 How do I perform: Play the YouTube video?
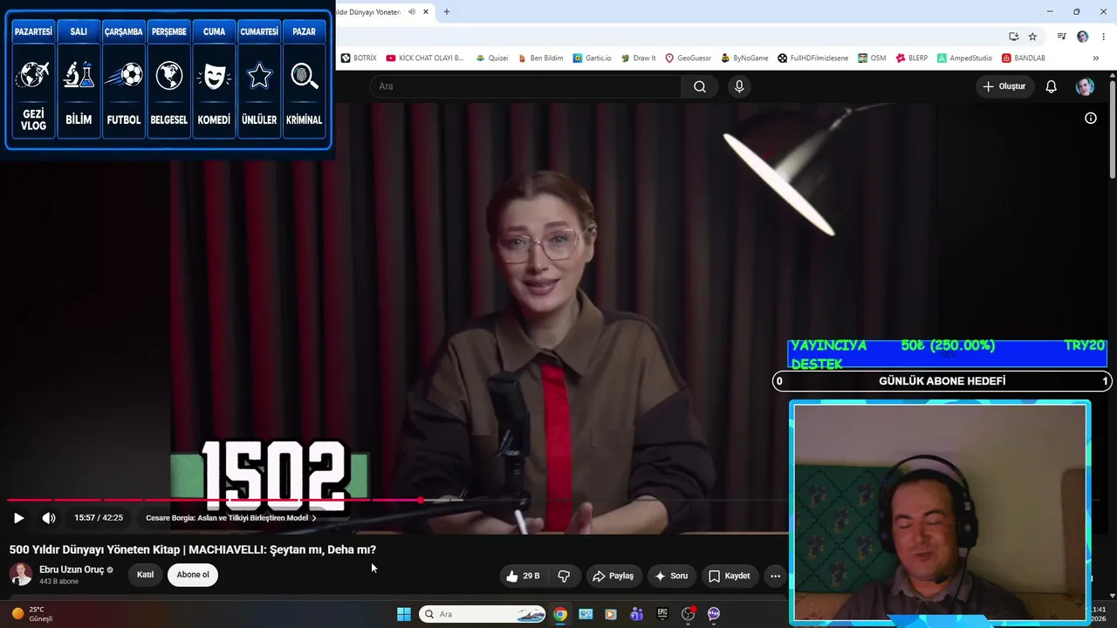pyautogui.click(x=18, y=518)
